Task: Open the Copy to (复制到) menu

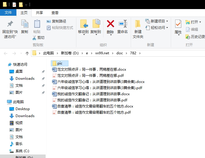Action: 96,27
